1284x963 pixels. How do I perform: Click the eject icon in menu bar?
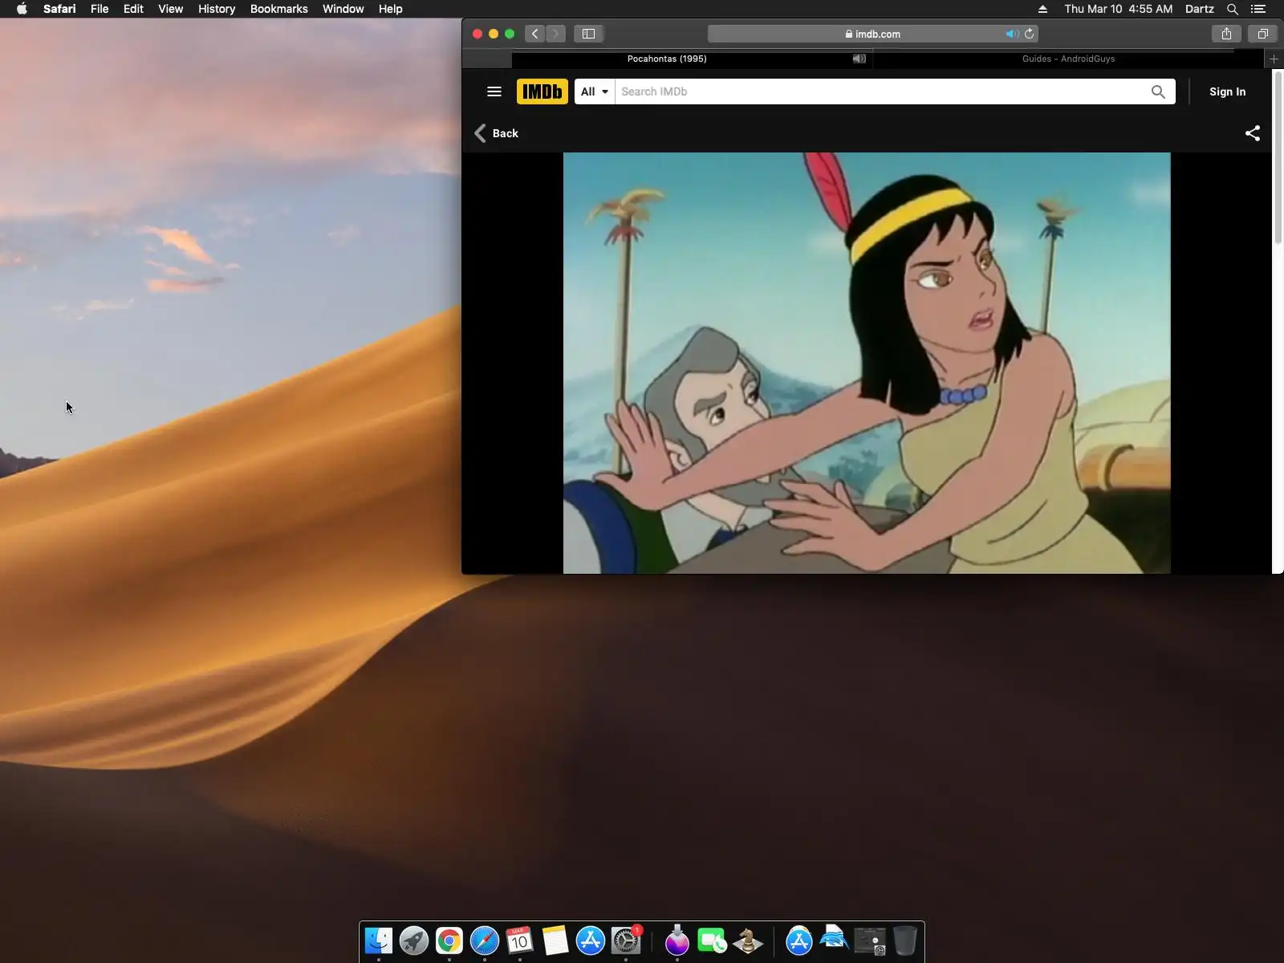(x=1042, y=9)
